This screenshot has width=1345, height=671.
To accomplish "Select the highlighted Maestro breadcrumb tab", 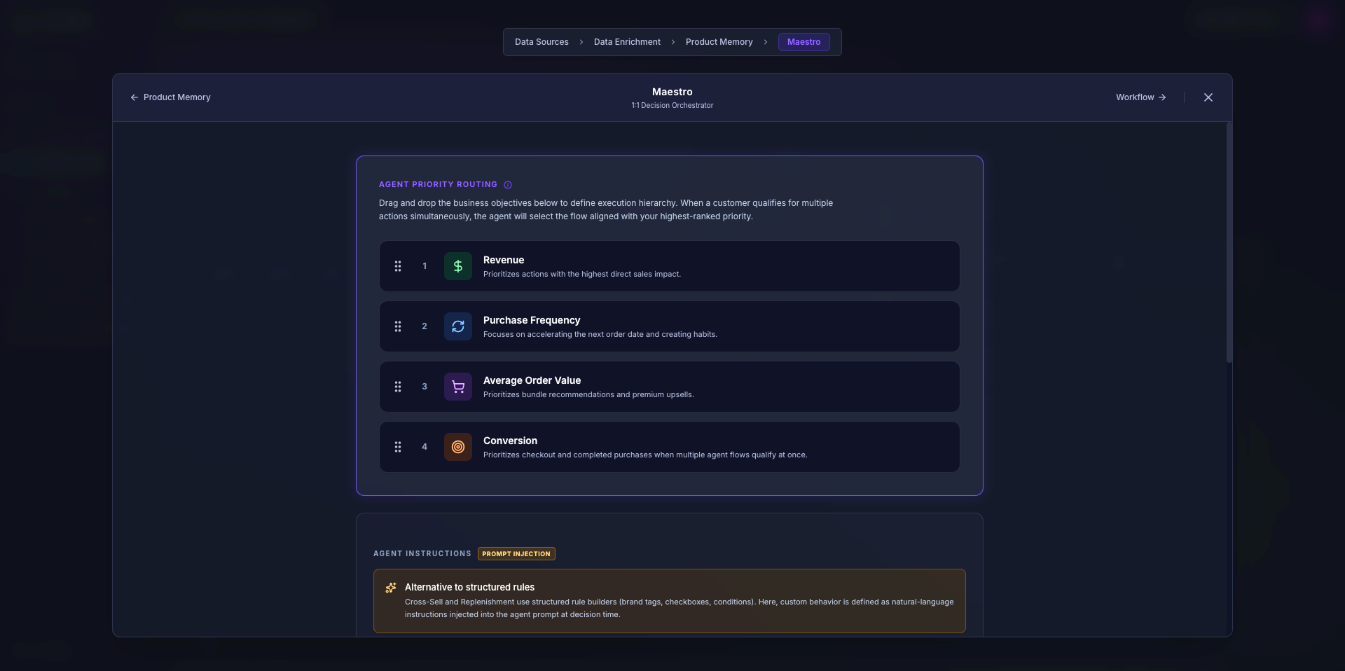I will pos(803,42).
